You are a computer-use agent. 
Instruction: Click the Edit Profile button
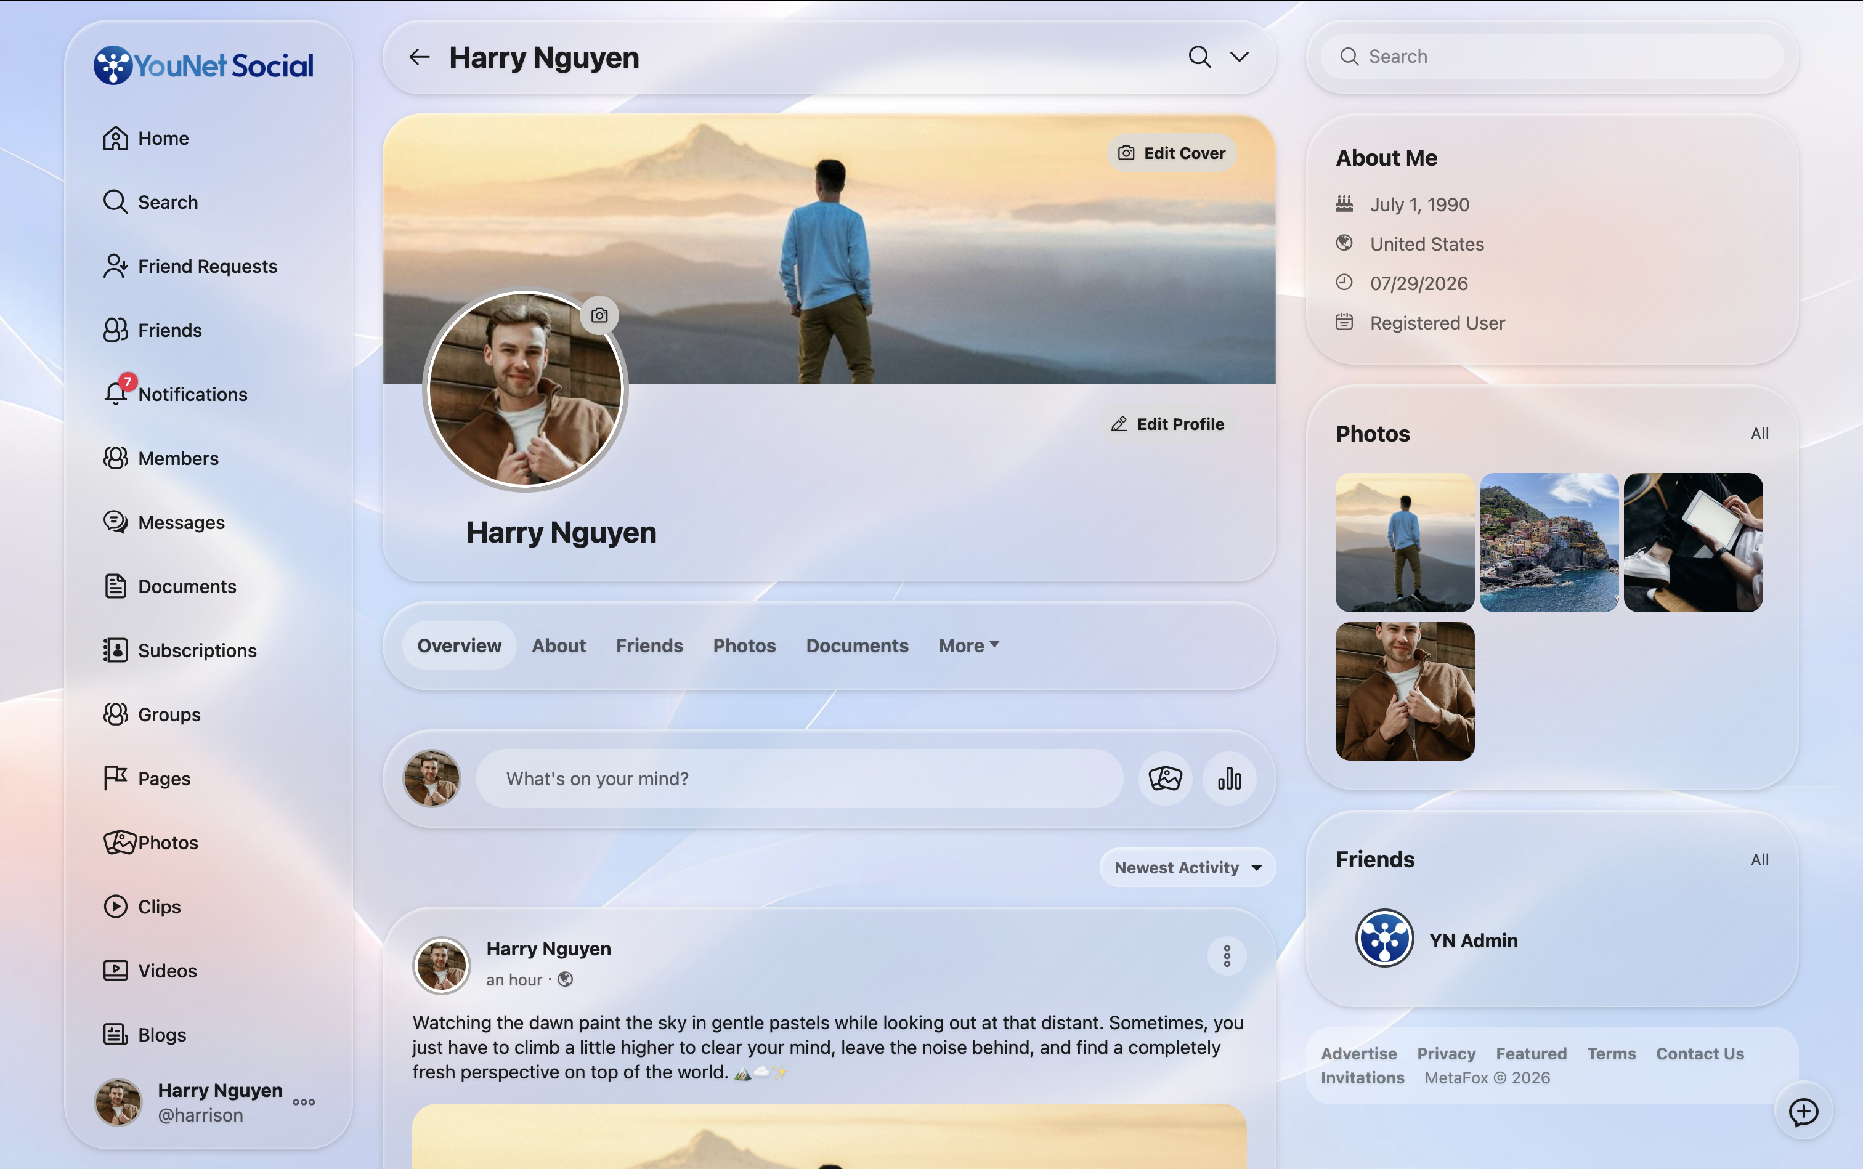[x=1167, y=424]
